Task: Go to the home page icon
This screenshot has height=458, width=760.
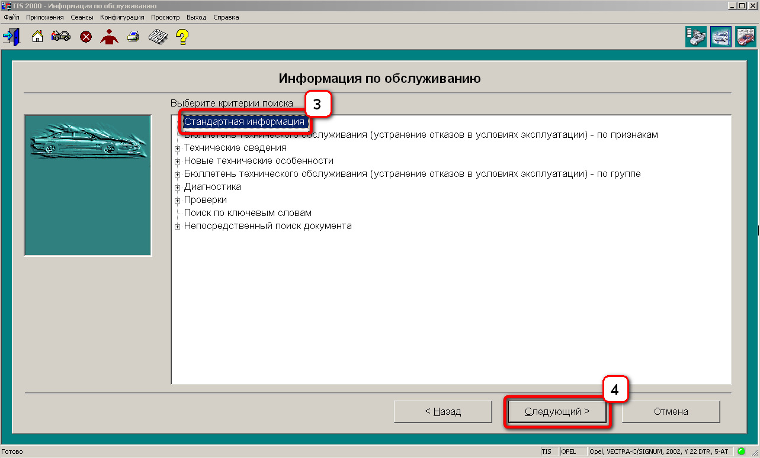Action: (37, 37)
